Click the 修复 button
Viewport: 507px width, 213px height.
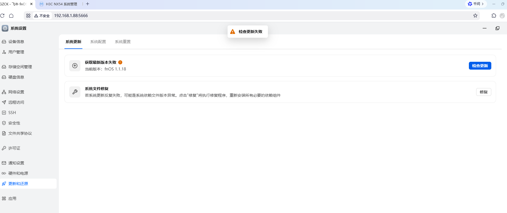point(484,92)
